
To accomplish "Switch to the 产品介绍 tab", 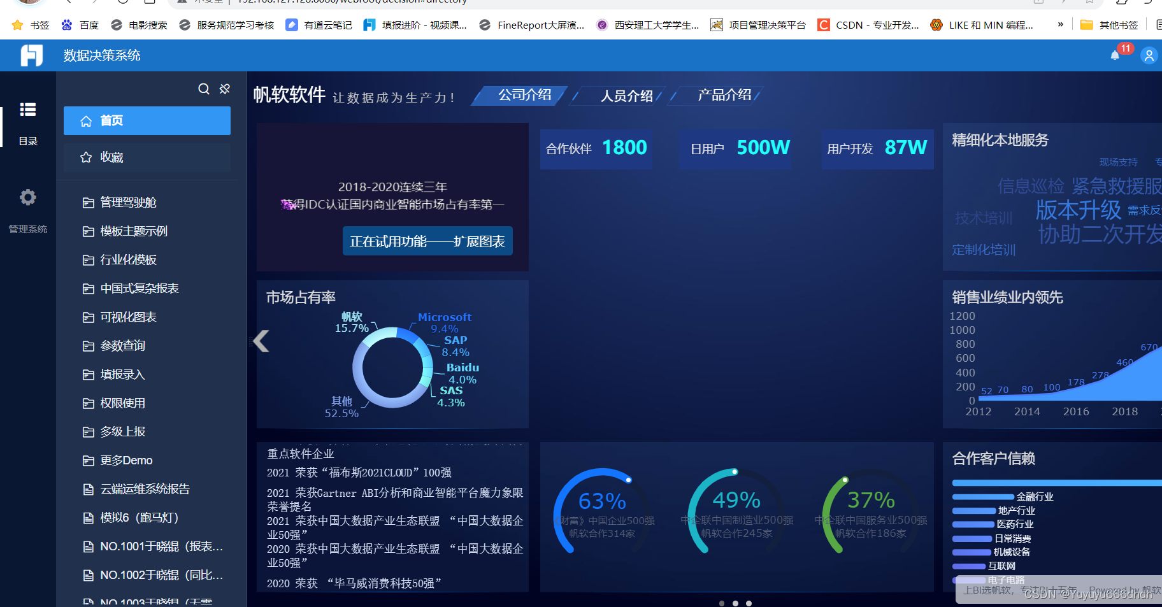I will pos(724,94).
